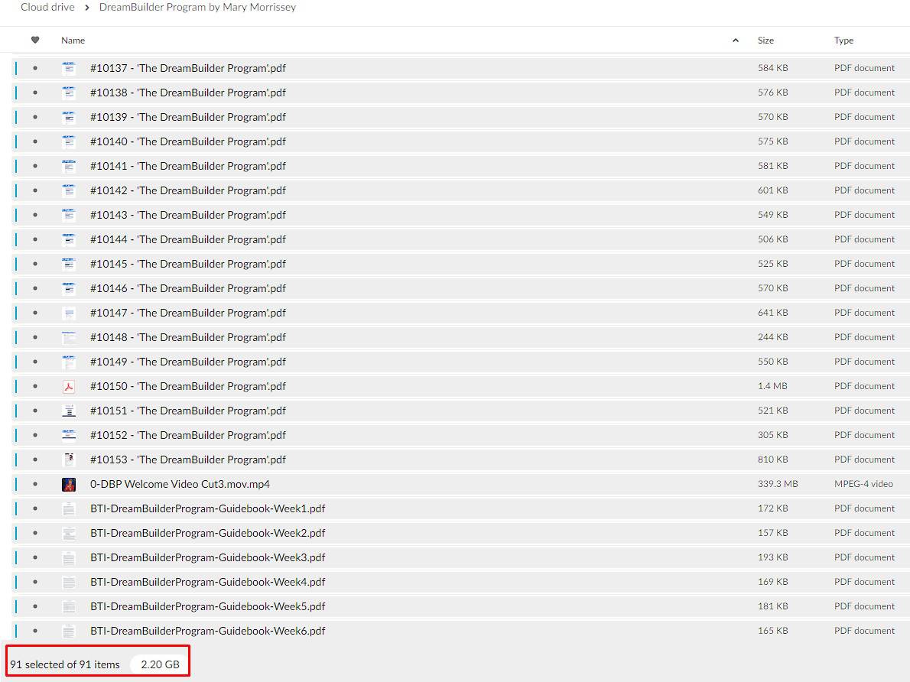Sort files by the Name column
Viewport: 910px width, 682px height.
[x=73, y=40]
